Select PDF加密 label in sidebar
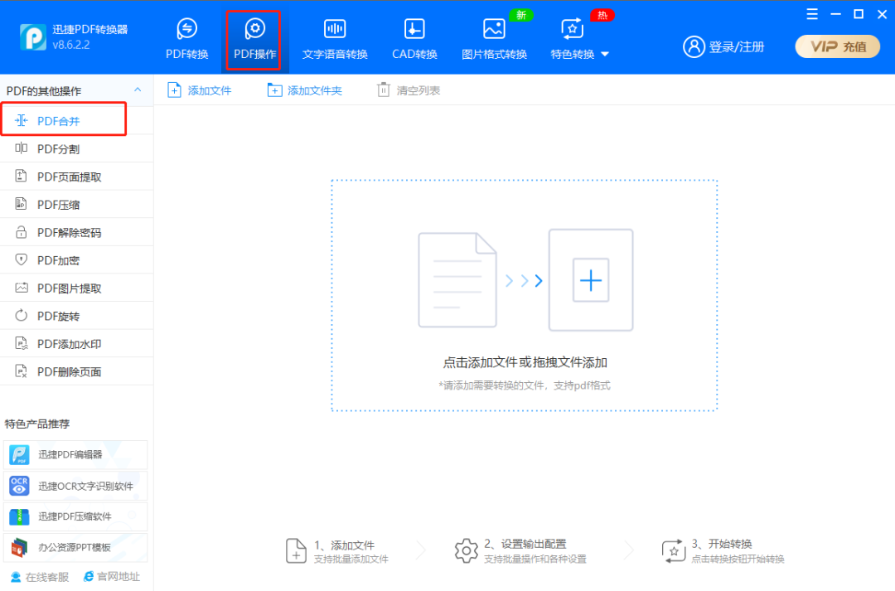The width and height of the screenshot is (895, 591). (58, 260)
